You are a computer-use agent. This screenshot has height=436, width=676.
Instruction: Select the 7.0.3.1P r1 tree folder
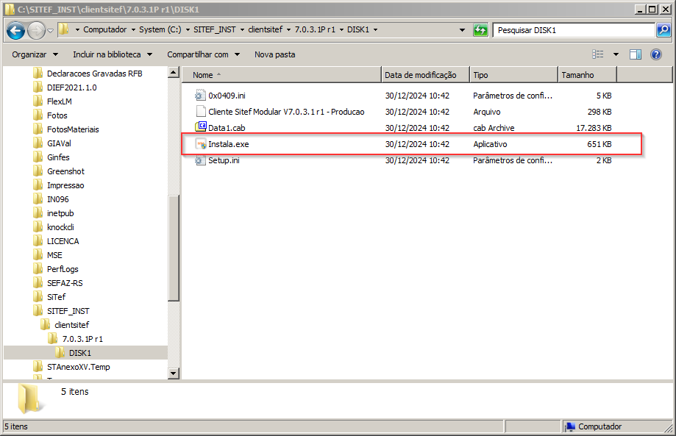click(x=82, y=339)
